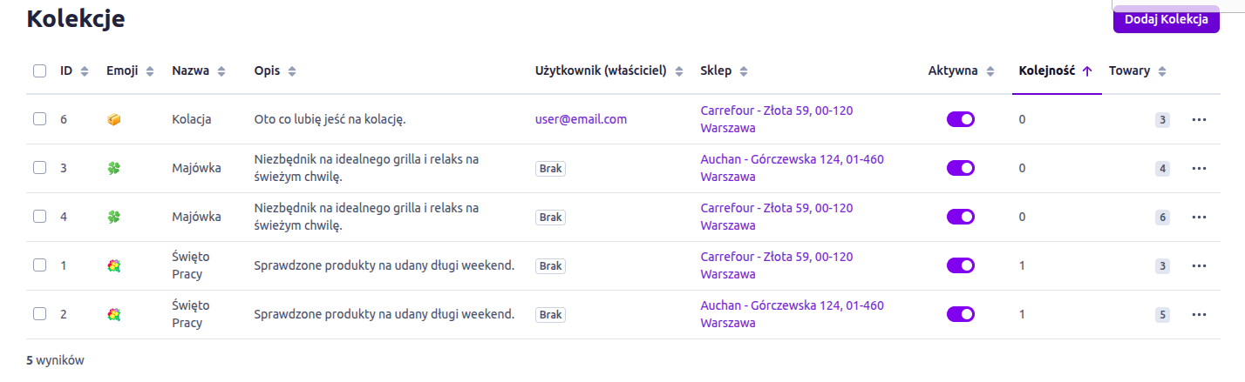Open the user@email.com owner link
This screenshot has width=1245, height=382.
(581, 119)
